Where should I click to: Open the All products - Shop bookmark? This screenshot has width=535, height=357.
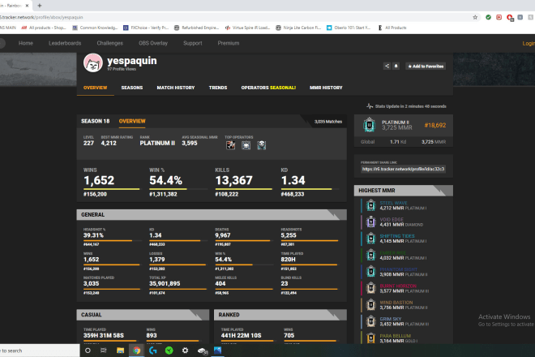click(44, 28)
